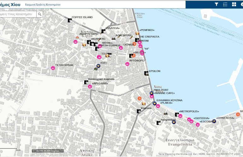Select the «PLAN-B» navy marker
This screenshot has width=243, height=157.
[155, 103]
